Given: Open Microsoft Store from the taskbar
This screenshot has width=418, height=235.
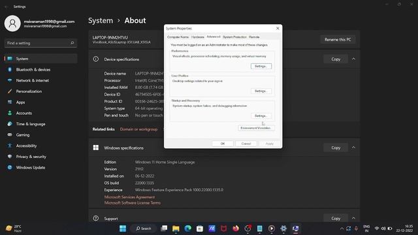Looking at the screenshot, I should (200, 228).
